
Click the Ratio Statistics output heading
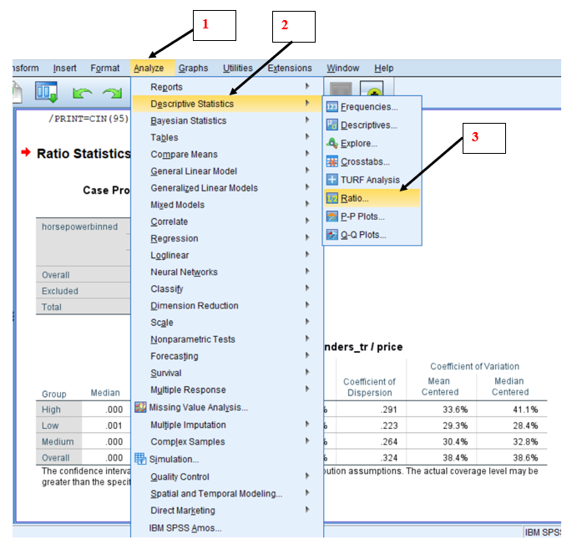tap(84, 154)
